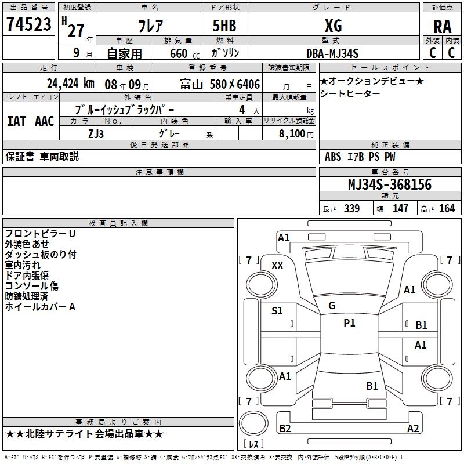Click the 外装 exterior grade C
This screenshot has height=464, width=464.
click(x=433, y=53)
